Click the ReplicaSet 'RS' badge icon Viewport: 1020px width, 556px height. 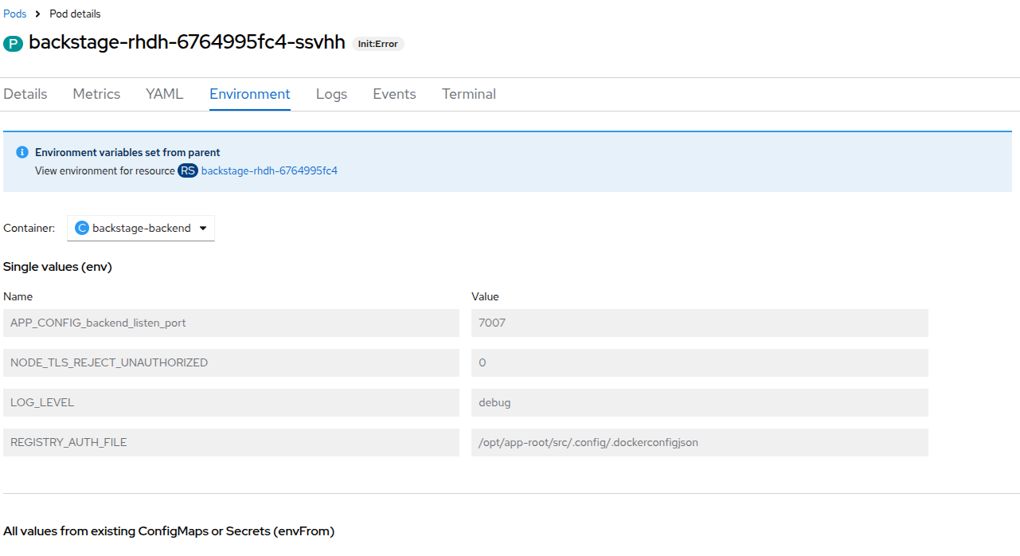(x=188, y=170)
